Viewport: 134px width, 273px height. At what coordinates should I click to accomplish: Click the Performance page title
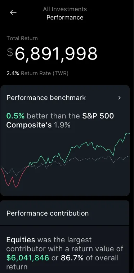pyautogui.click(x=65, y=17)
